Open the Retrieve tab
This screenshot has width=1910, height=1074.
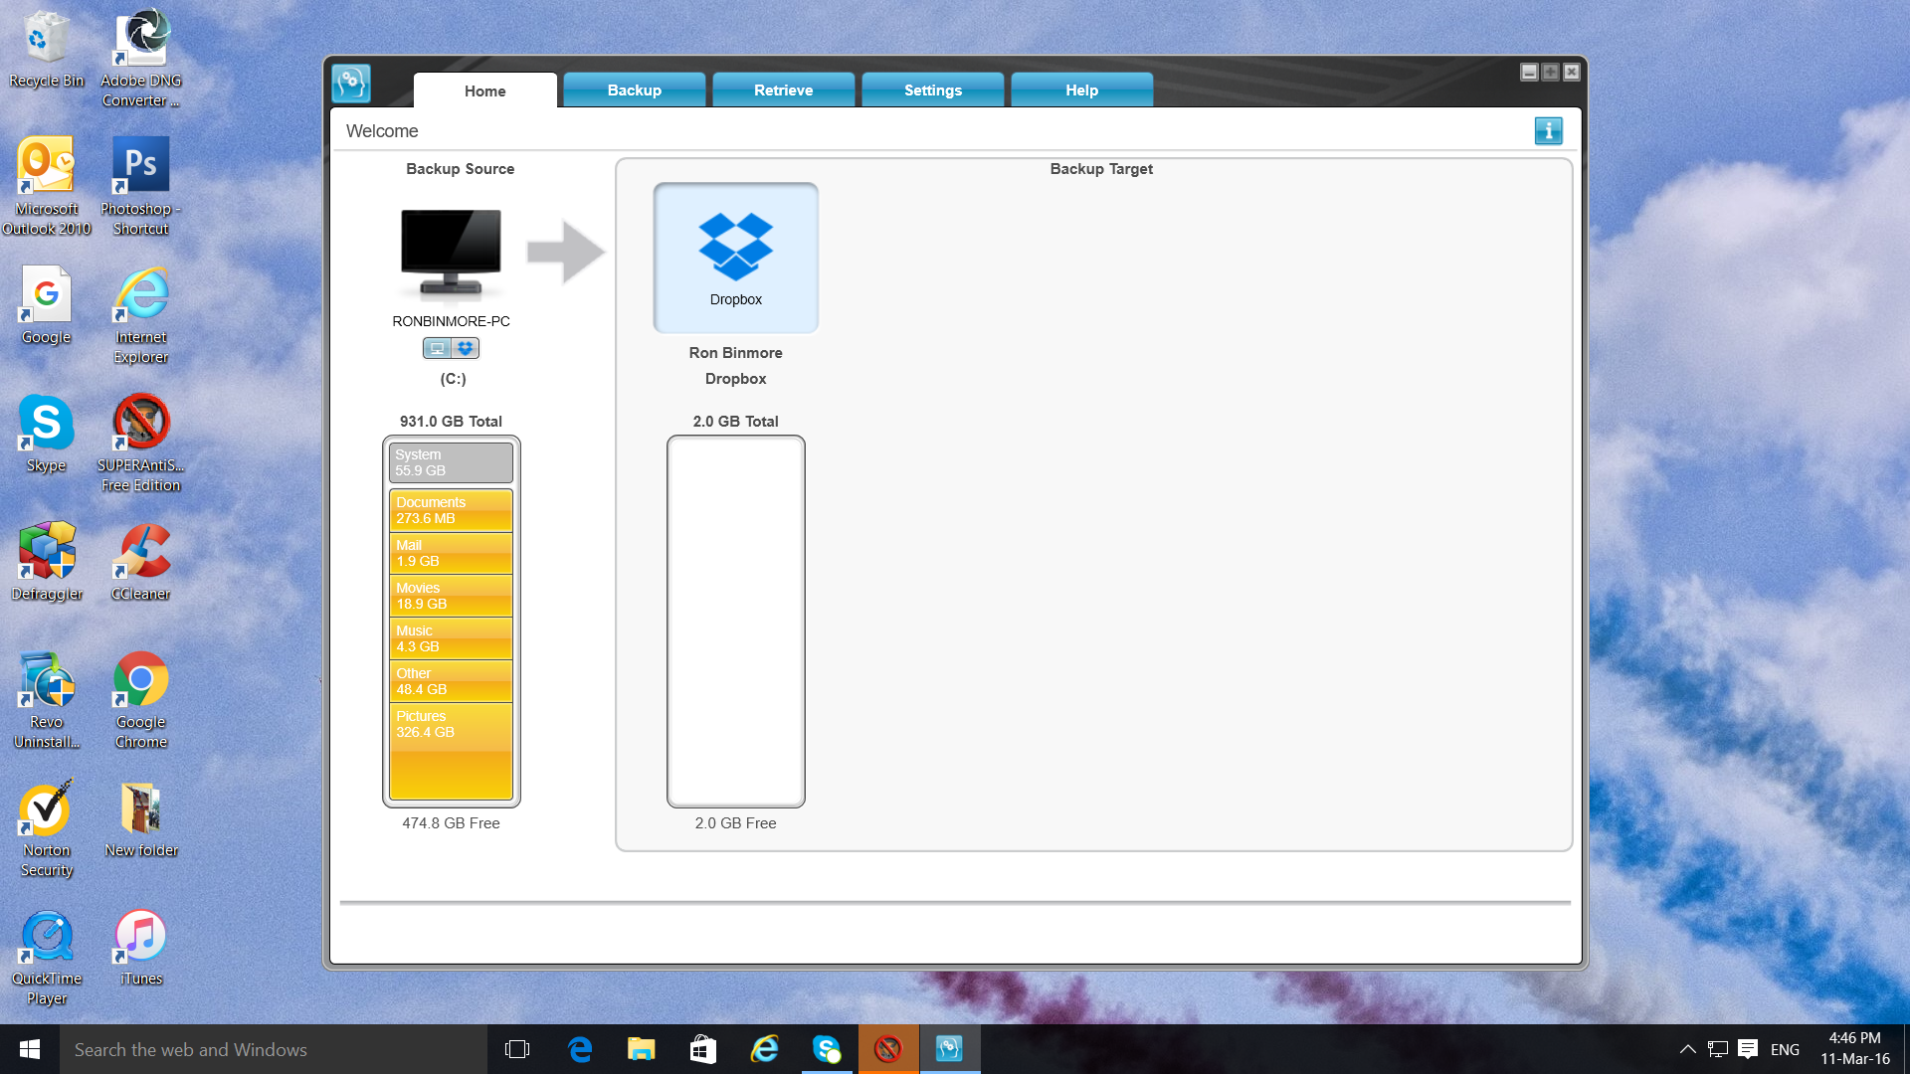(783, 90)
